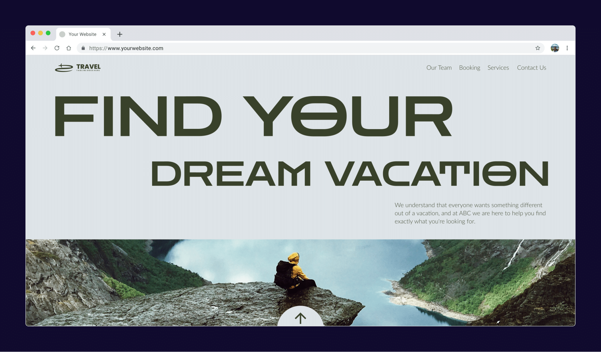Open the Our Team menu item
This screenshot has width=601, height=352.
pyautogui.click(x=439, y=67)
